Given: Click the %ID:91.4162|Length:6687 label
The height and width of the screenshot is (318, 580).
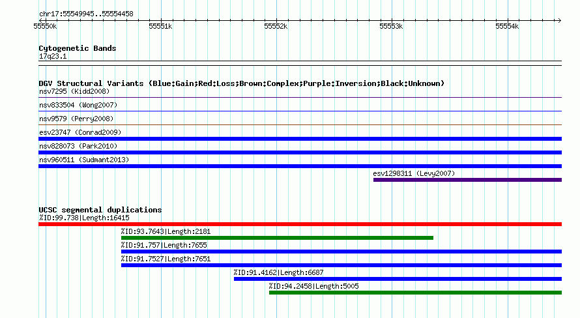Looking at the screenshot, I should [x=278, y=272].
